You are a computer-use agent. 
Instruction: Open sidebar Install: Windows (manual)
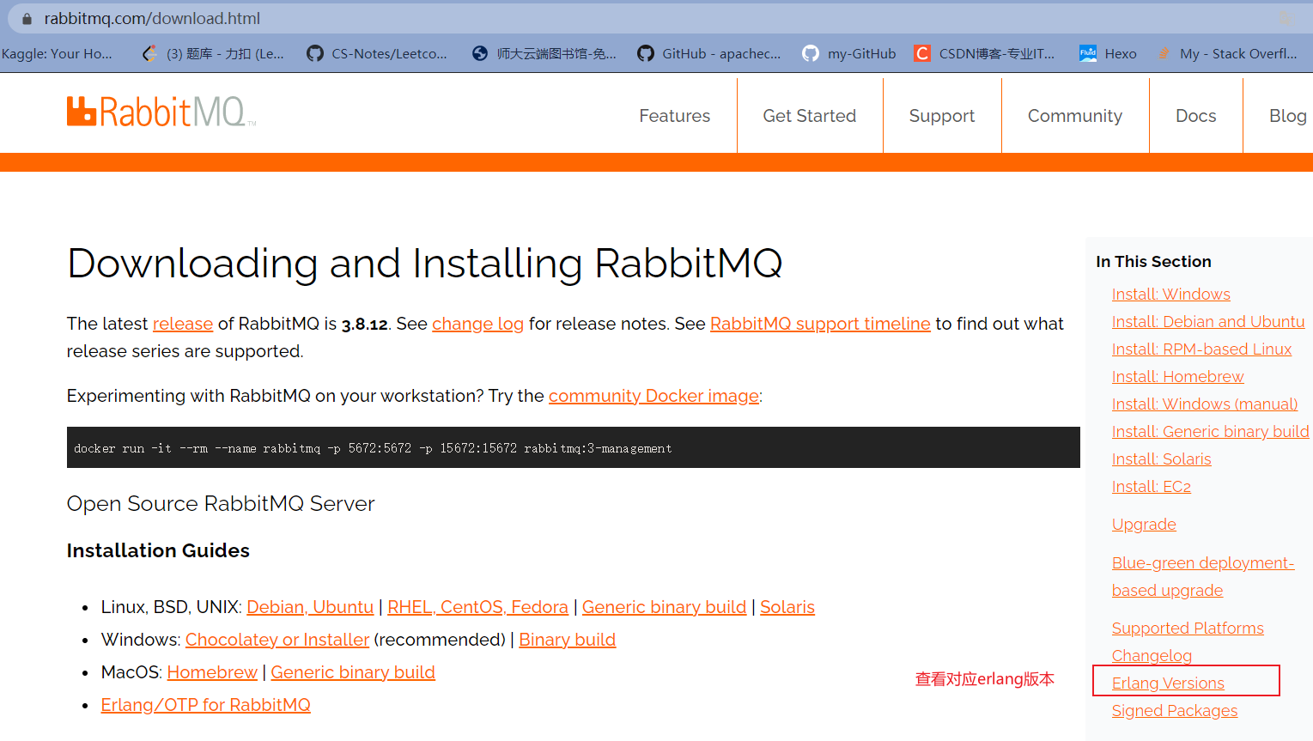pos(1204,404)
